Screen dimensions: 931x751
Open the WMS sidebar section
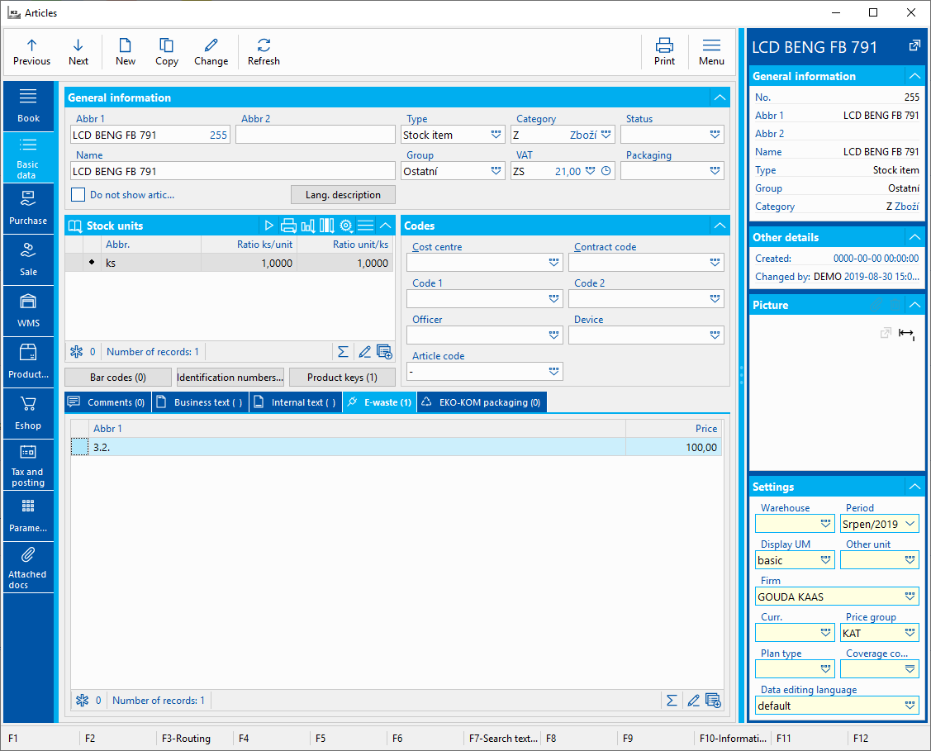(28, 311)
